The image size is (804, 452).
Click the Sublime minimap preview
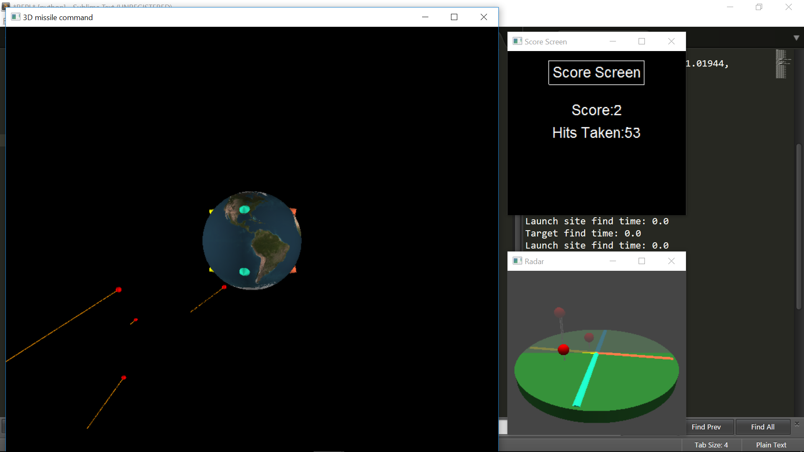(x=781, y=64)
